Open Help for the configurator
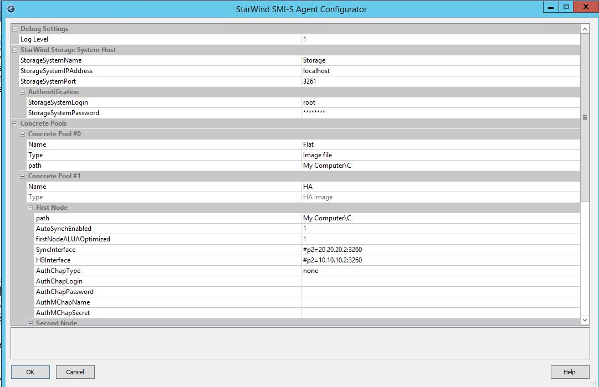The image size is (599, 387). click(x=570, y=372)
